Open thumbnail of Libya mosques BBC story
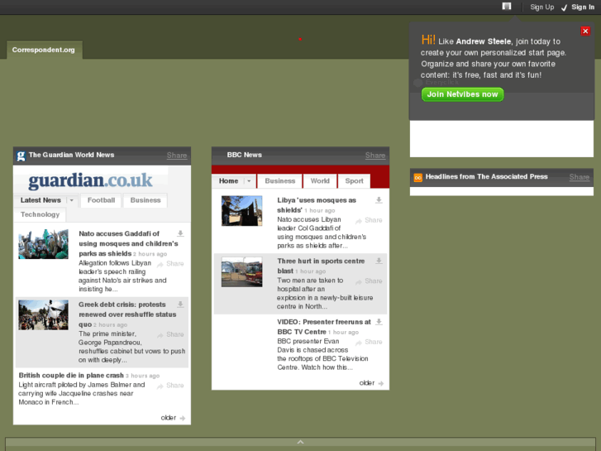The image size is (601, 451). (x=242, y=211)
